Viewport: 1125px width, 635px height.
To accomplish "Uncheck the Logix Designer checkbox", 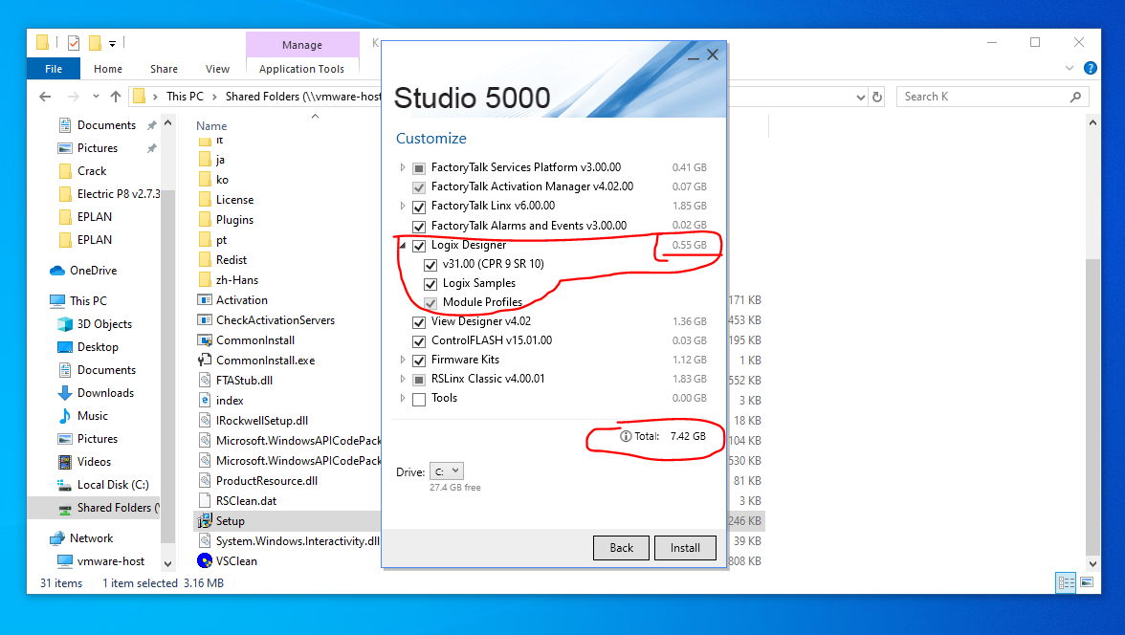I will tap(419, 246).
